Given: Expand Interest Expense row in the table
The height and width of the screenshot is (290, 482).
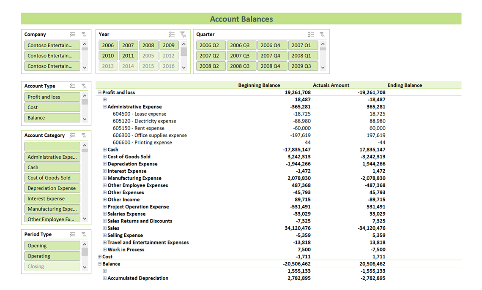Looking at the screenshot, I should click(105, 171).
